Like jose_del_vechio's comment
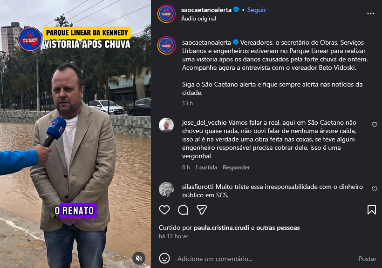 point(375,125)
